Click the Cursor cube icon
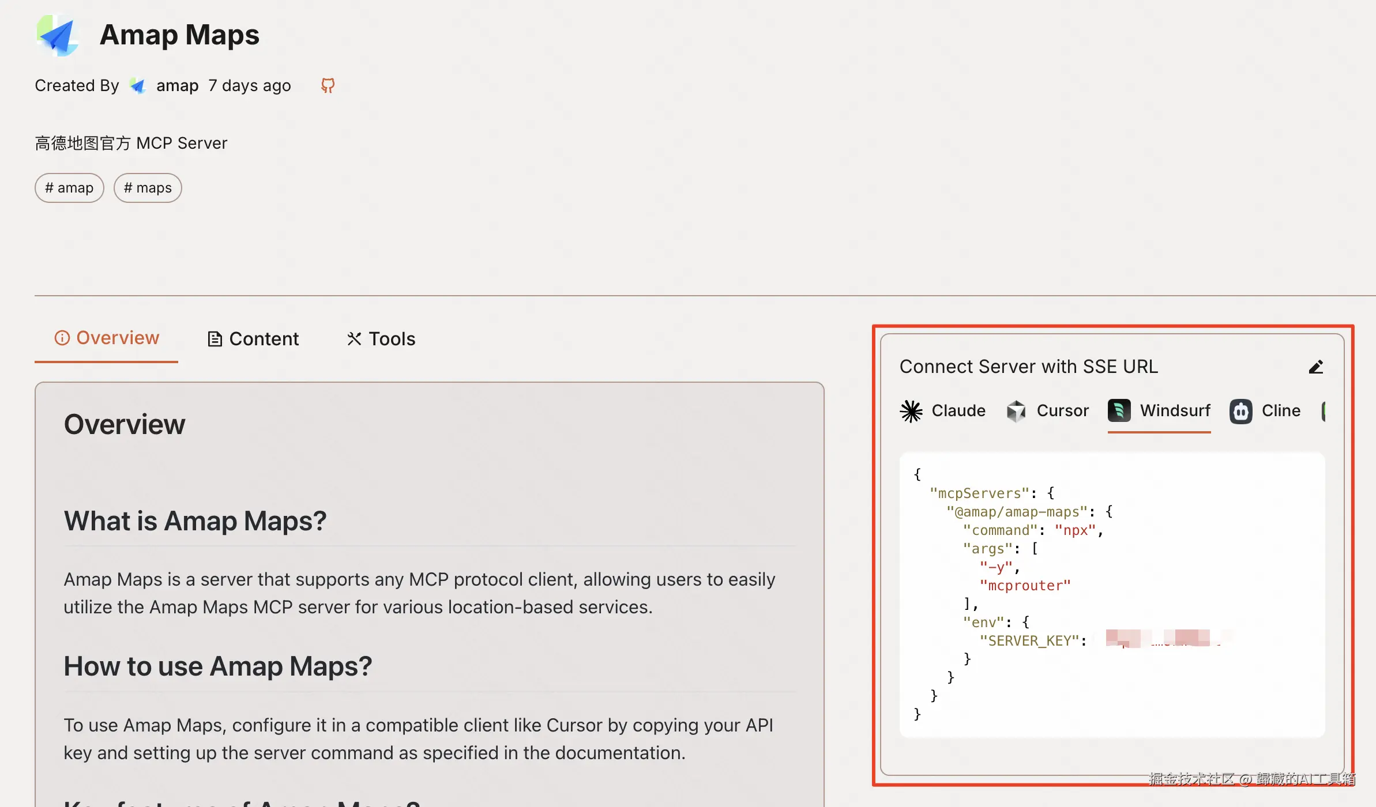 click(x=1016, y=411)
